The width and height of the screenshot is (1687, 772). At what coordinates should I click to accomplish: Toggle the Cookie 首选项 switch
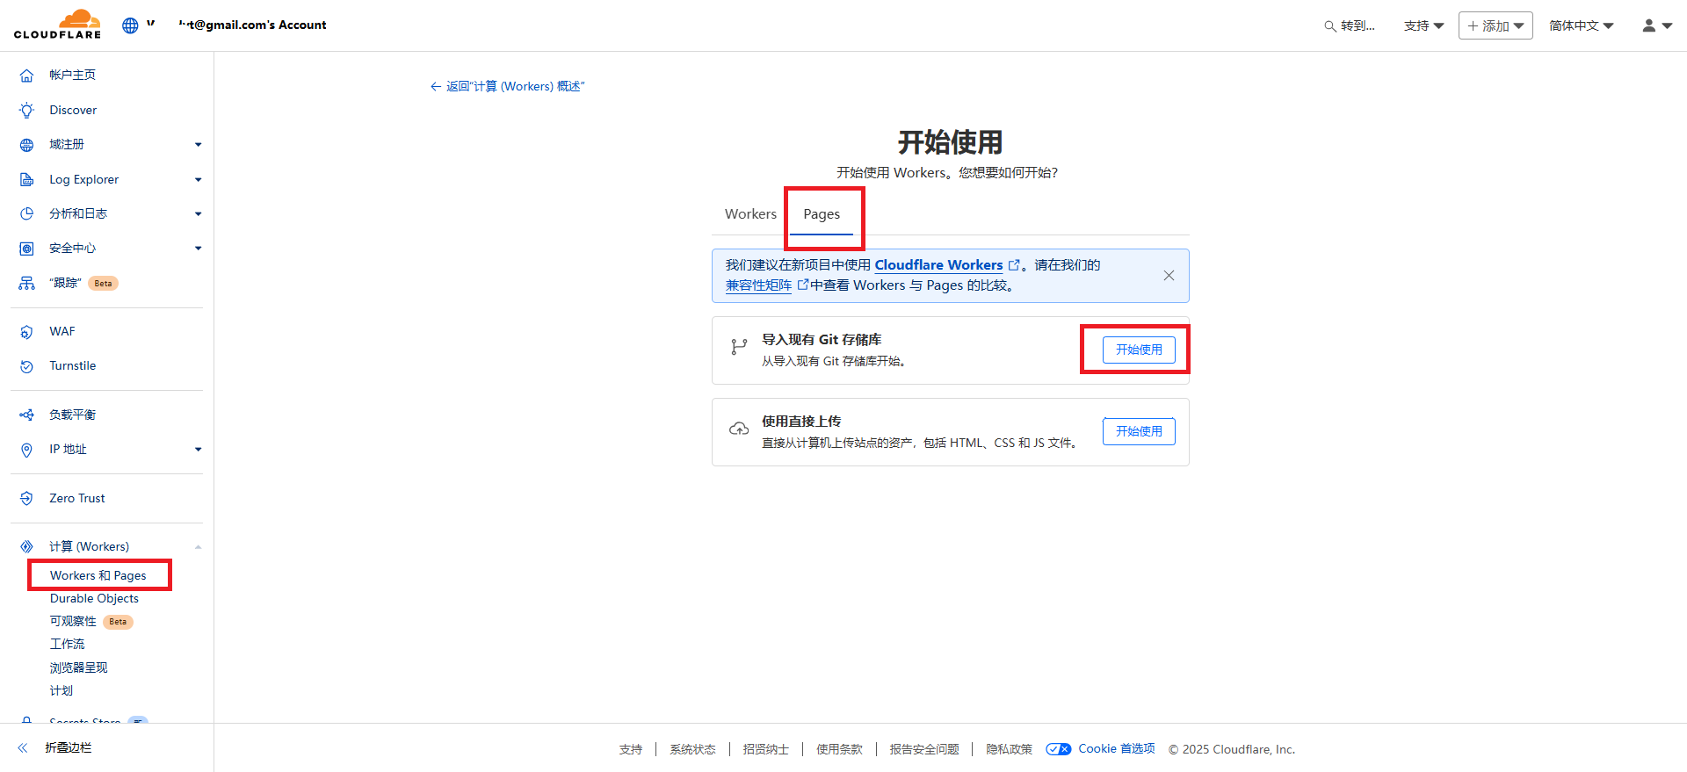[1058, 749]
